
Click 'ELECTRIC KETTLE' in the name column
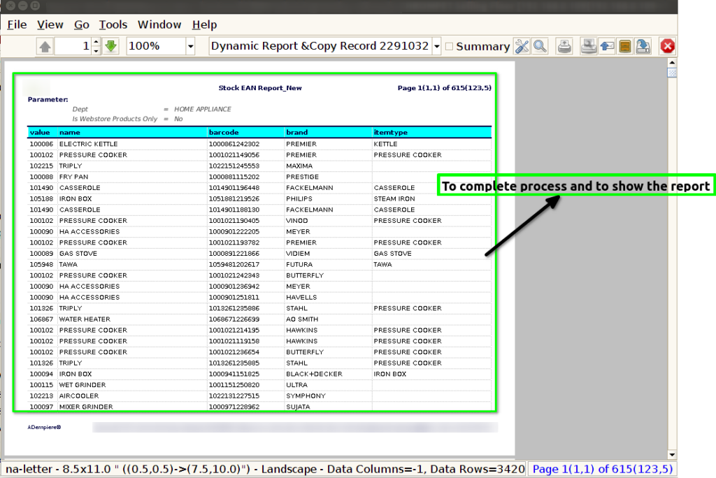click(x=88, y=144)
